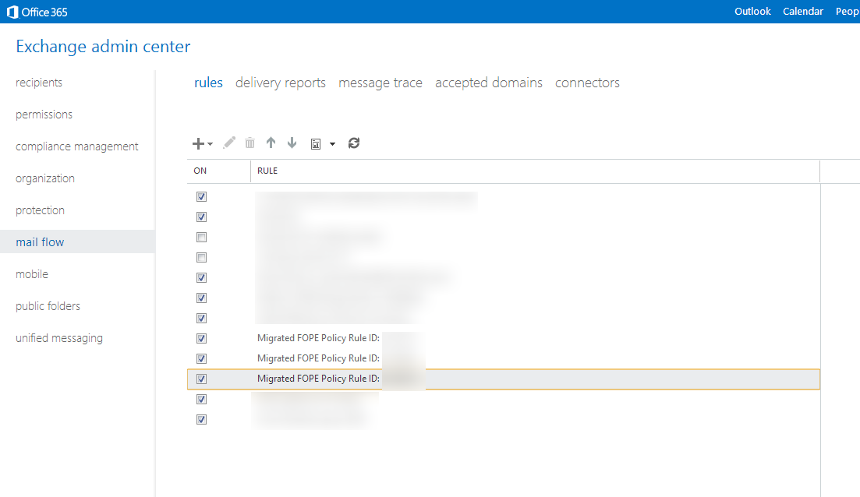
Task: Go to recipients in the sidebar
Action: pos(39,83)
